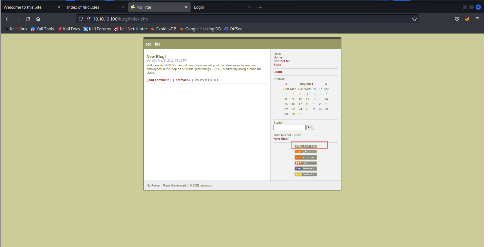Open the Kali Linux bookmark

pos(16,29)
